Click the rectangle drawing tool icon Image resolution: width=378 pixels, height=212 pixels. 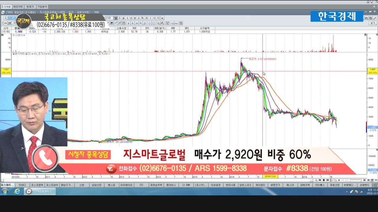coord(154,23)
